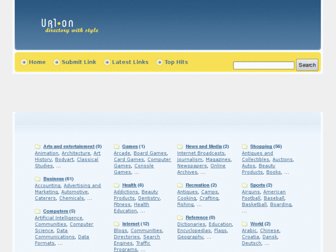Click the arrow icon beside Home

coord(24,62)
